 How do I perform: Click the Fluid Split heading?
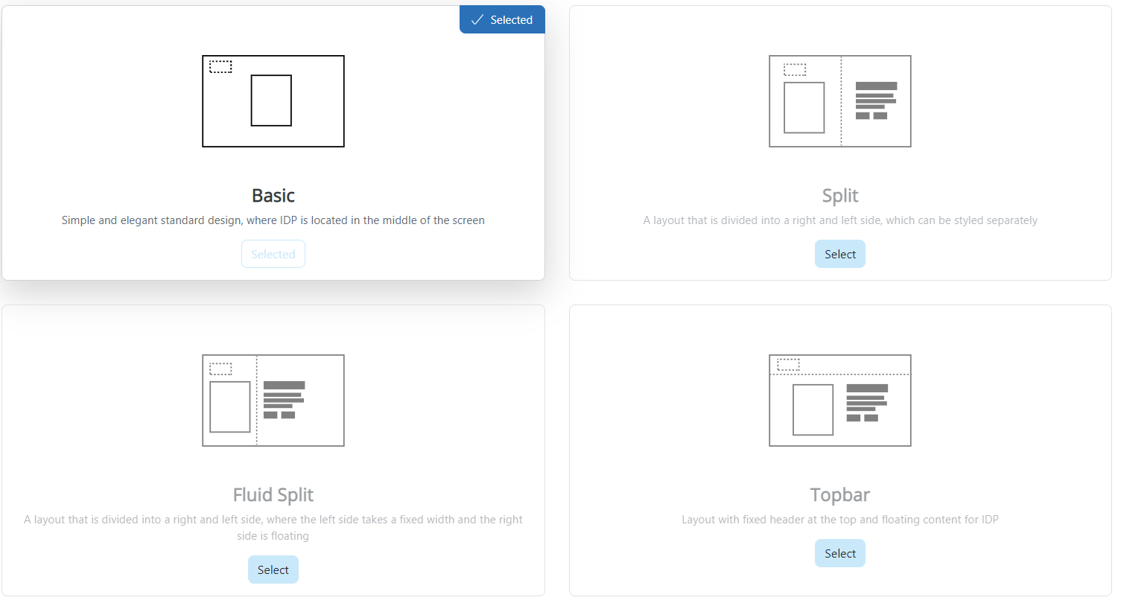coord(273,495)
